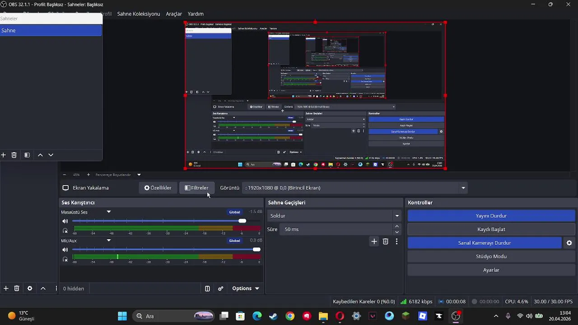Screen dimensions: 578x325
Task: Toggle Masaüstü Ses monitoring headphone icon
Action: 65,231
